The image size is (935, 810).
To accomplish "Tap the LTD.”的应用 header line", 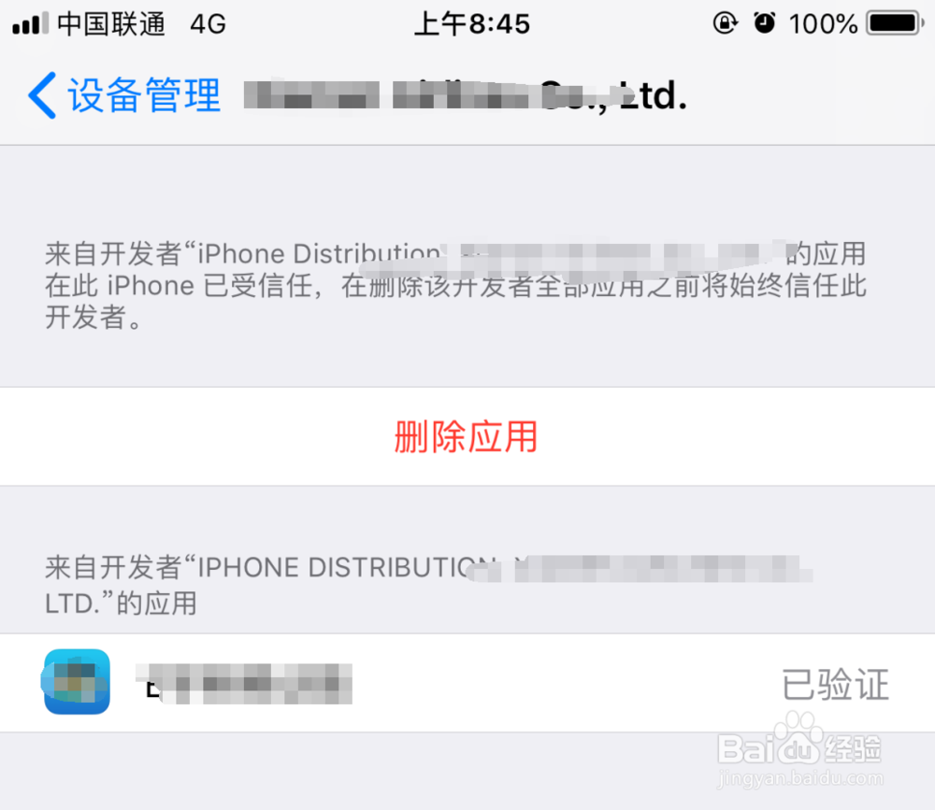I will point(121,604).
